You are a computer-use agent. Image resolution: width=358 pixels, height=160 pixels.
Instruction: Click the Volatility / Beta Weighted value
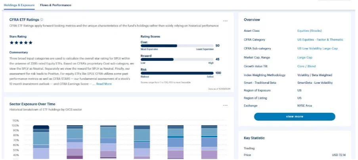coord(315,75)
